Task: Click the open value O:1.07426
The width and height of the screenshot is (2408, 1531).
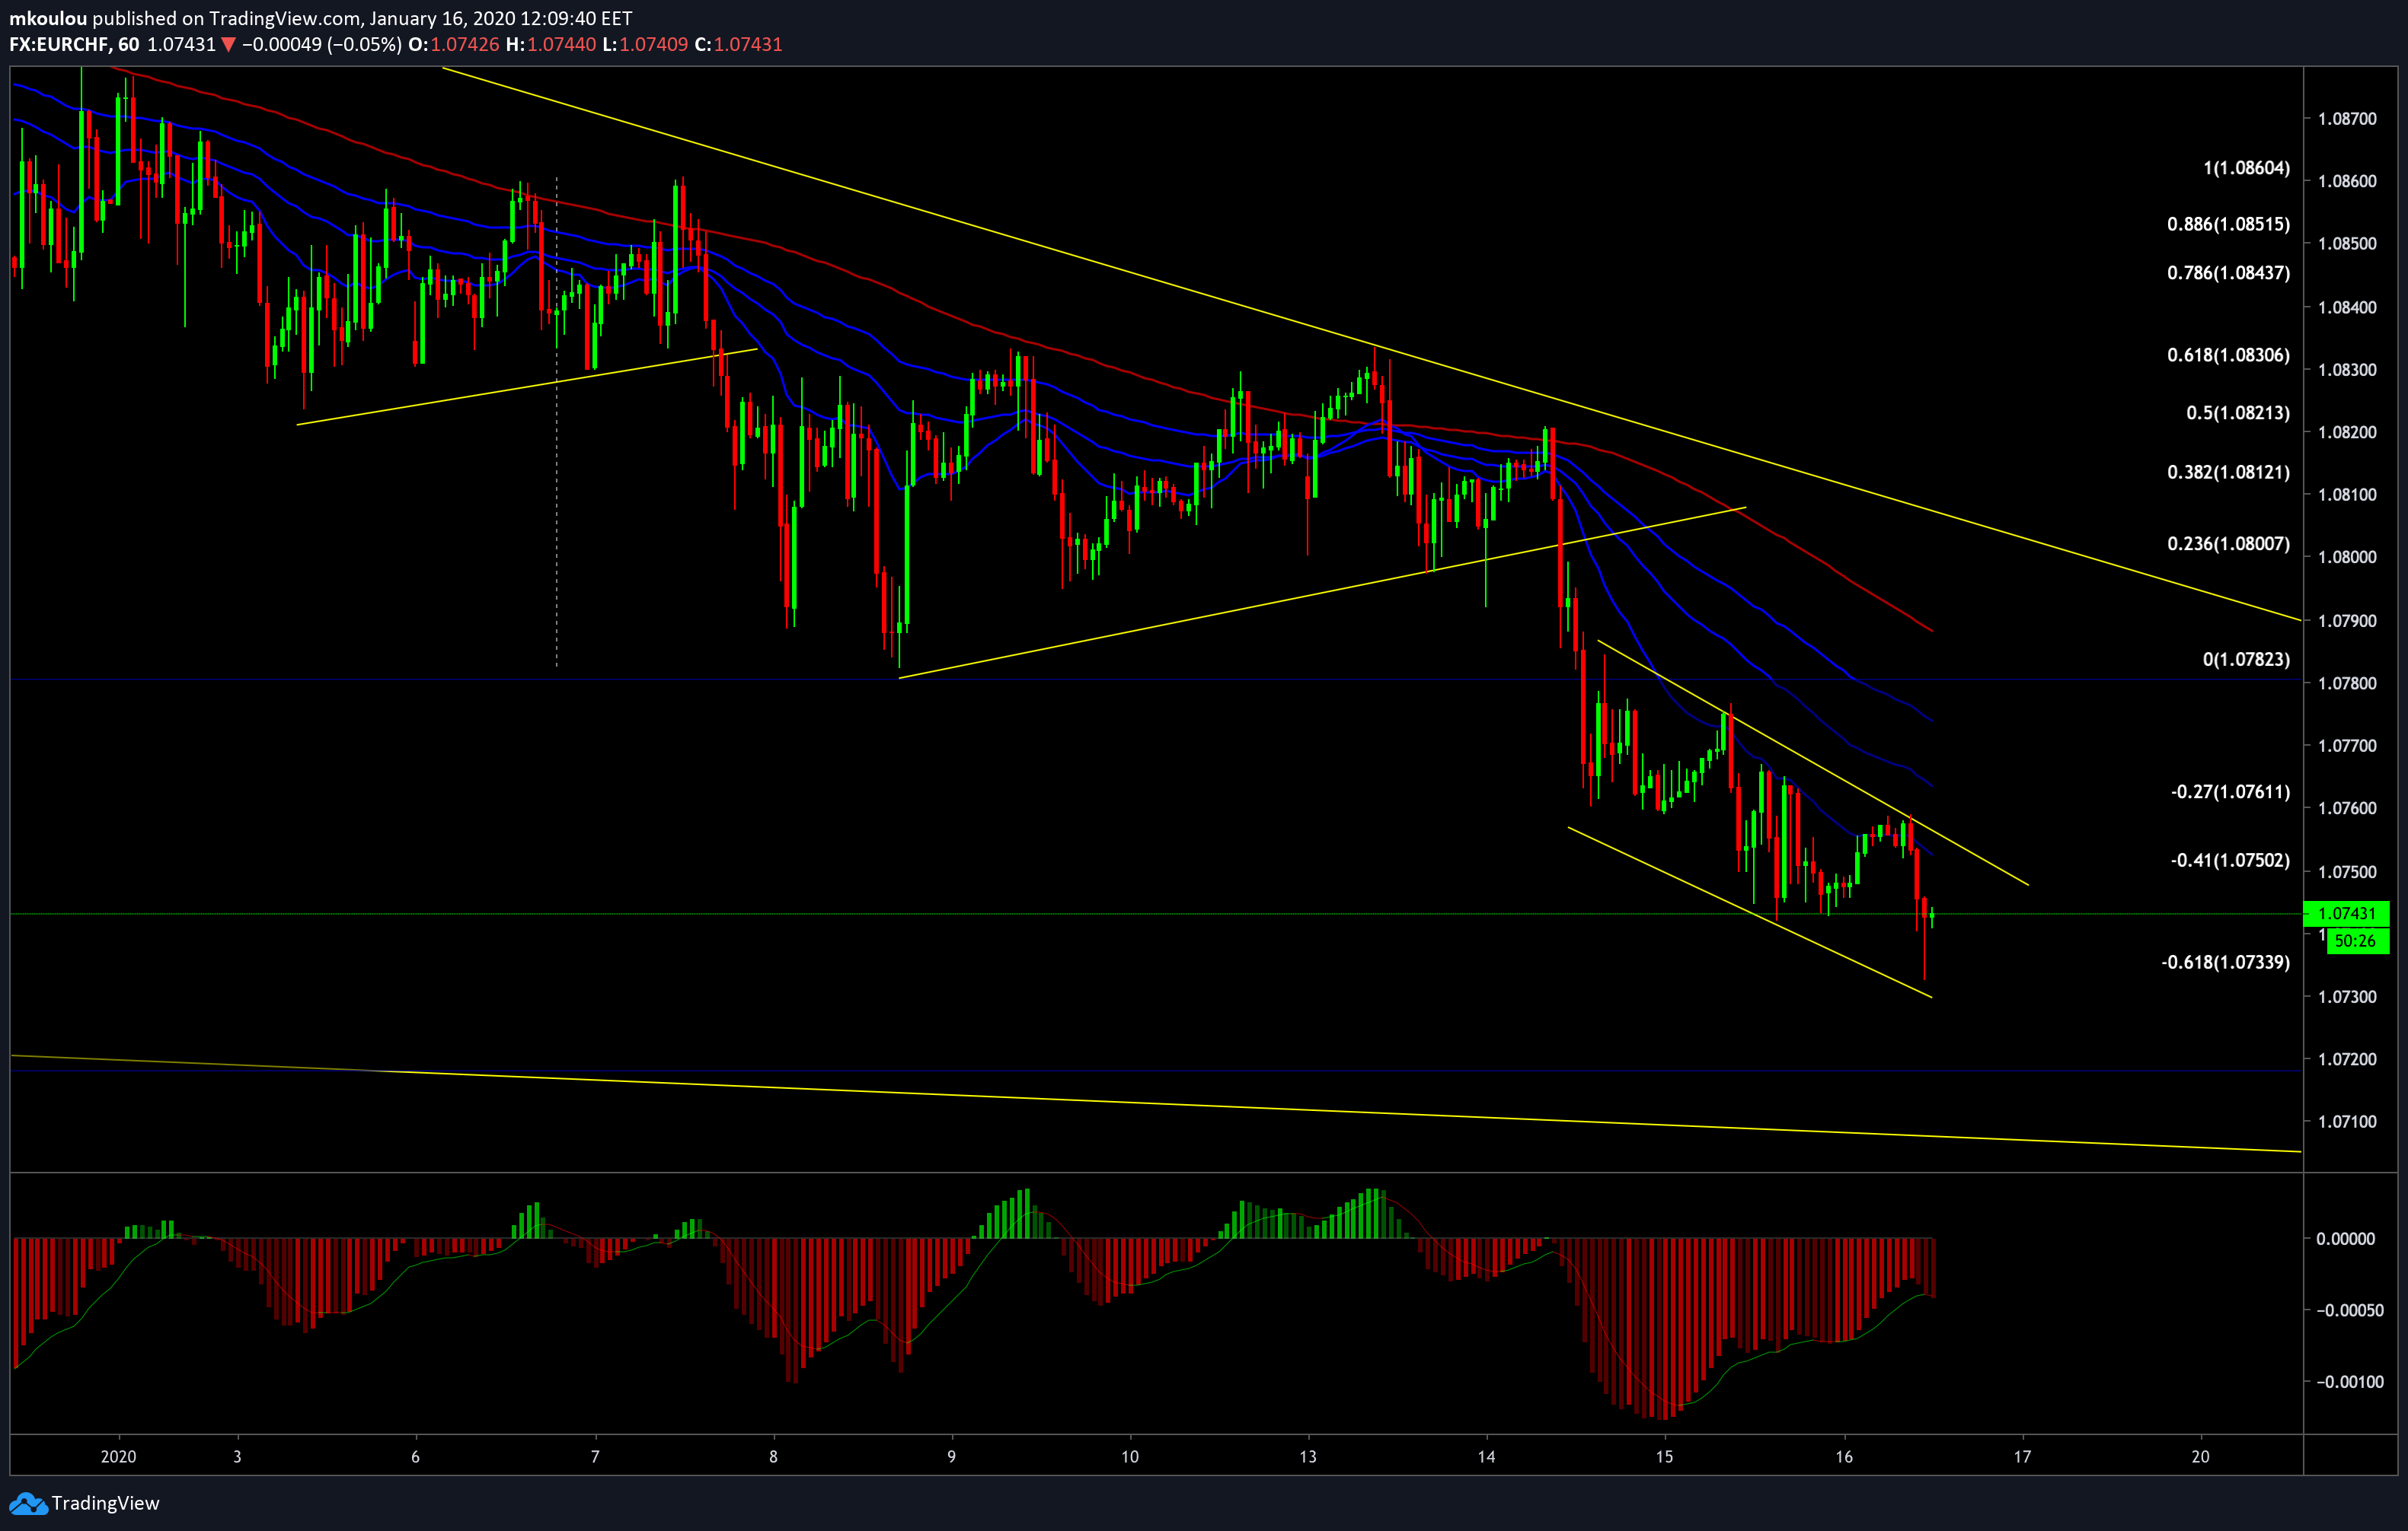Action: pyautogui.click(x=453, y=45)
